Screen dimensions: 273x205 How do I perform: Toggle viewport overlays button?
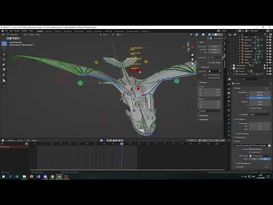[x=203, y=35]
